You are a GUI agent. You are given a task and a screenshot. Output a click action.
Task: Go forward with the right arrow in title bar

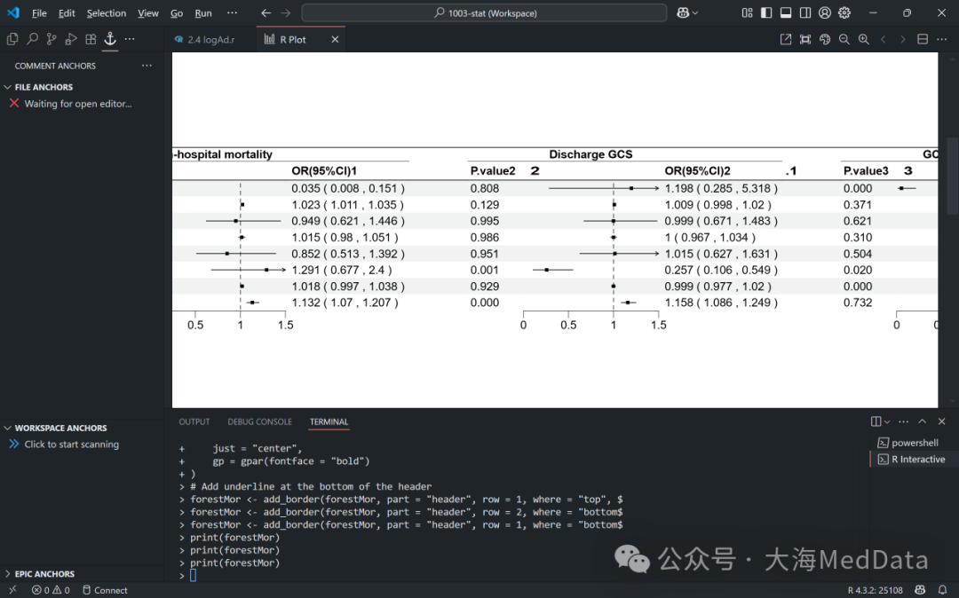(286, 12)
